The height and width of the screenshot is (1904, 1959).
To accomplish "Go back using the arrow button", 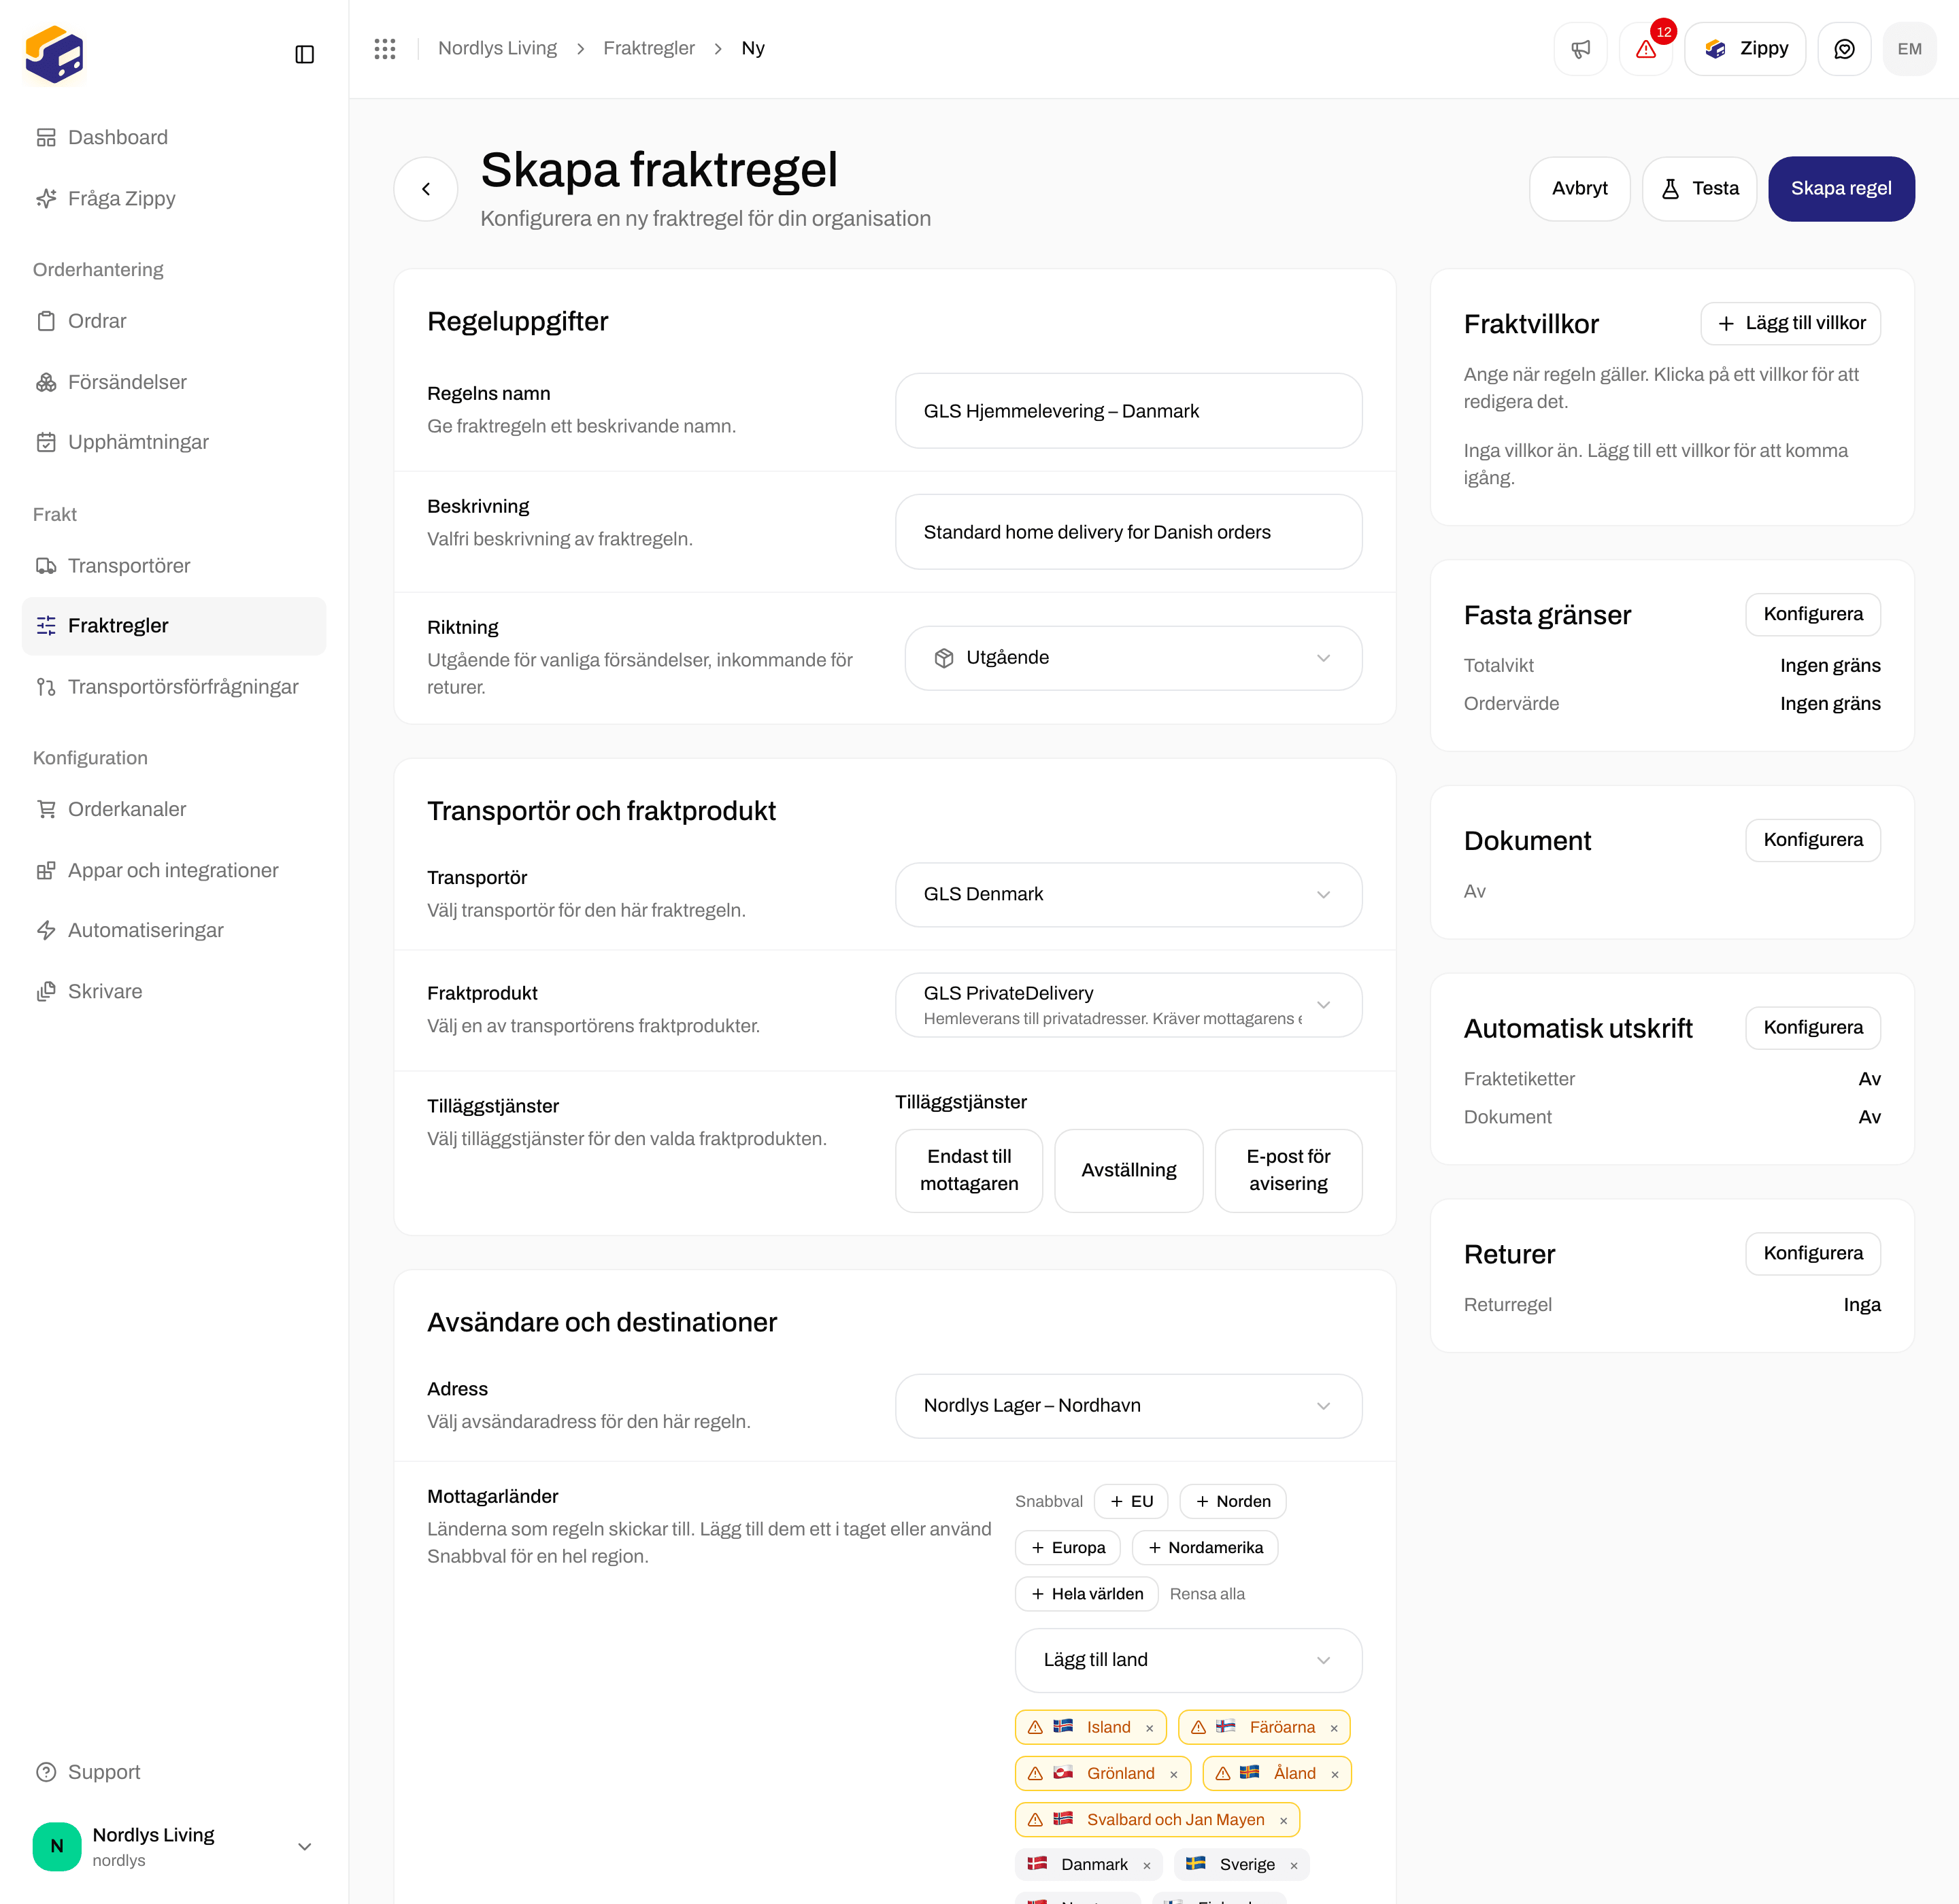I will (426, 188).
